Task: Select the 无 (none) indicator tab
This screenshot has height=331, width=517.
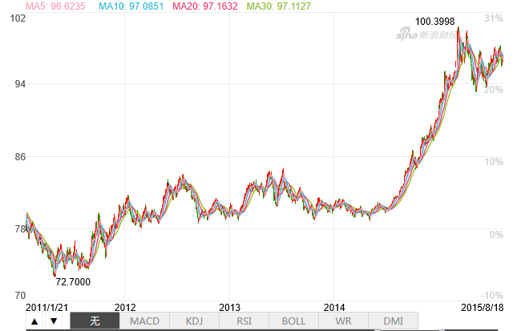Action: tap(95, 321)
